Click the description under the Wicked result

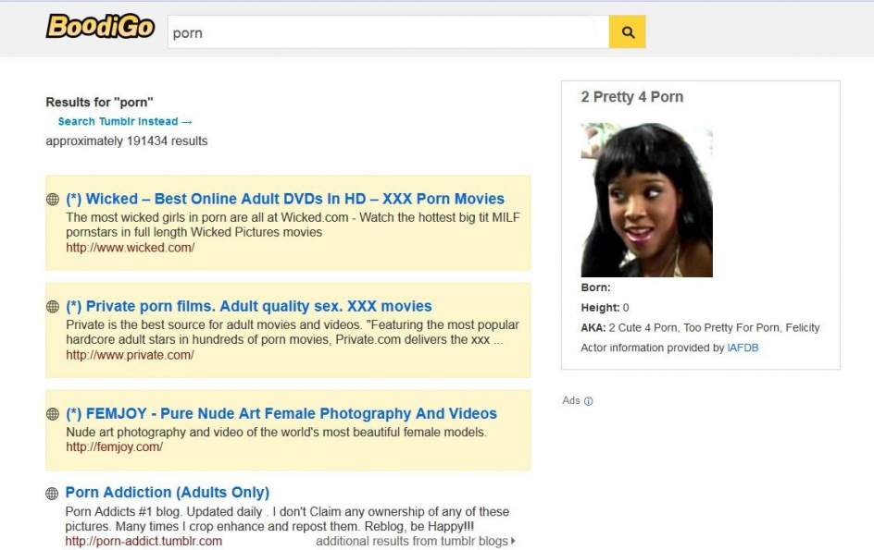pyautogui.click(x=293, y=225)
